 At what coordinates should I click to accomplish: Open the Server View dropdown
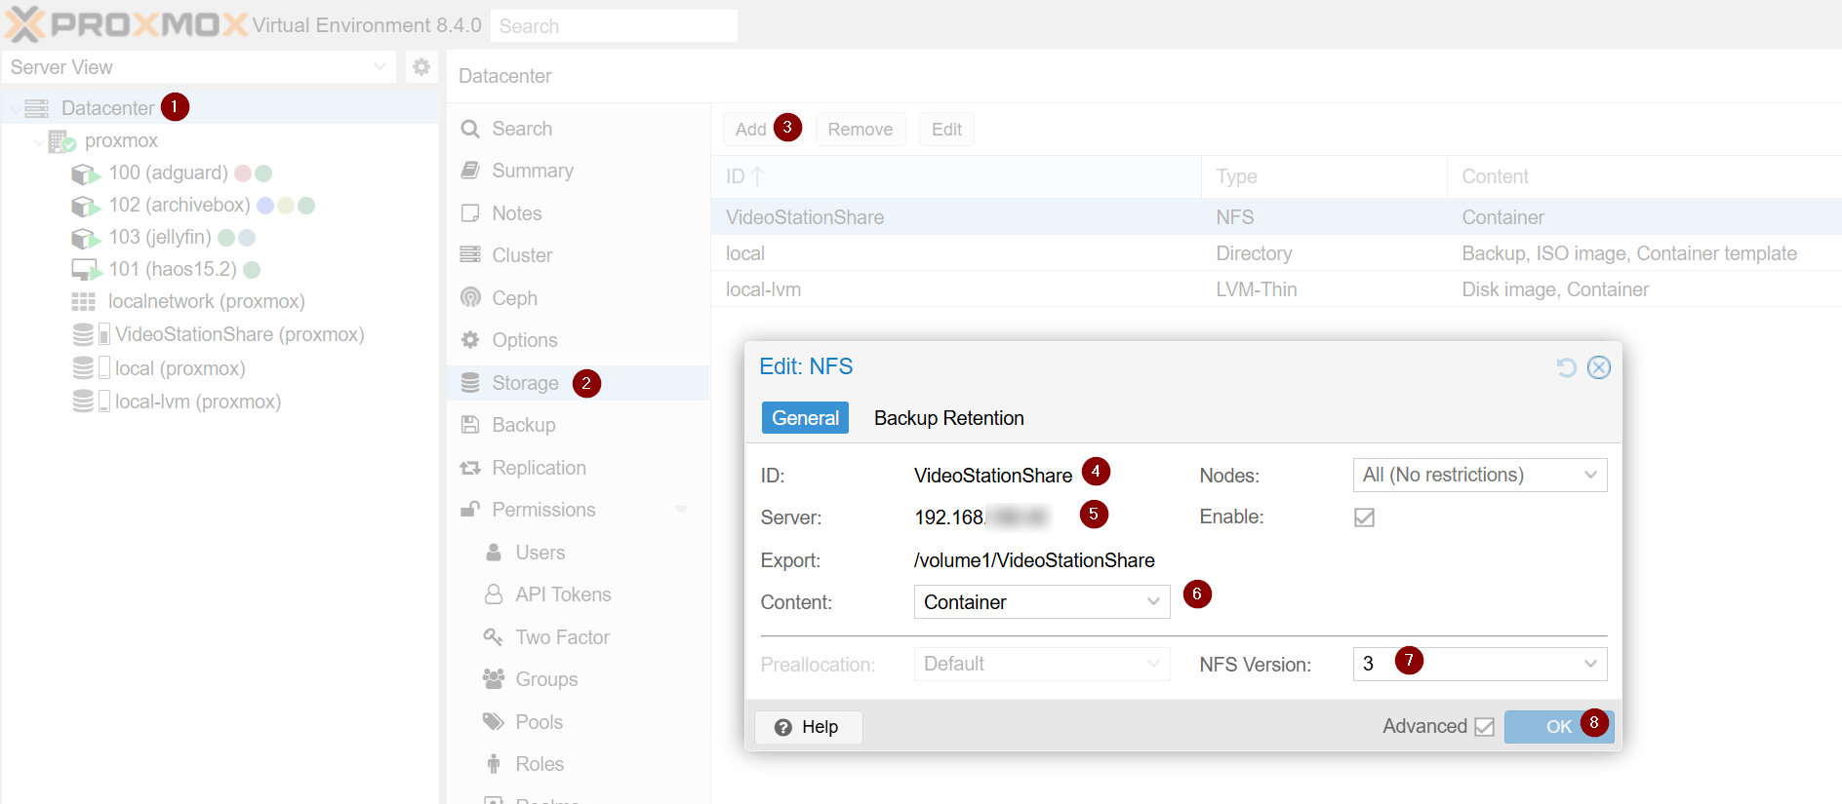(380, 66)
